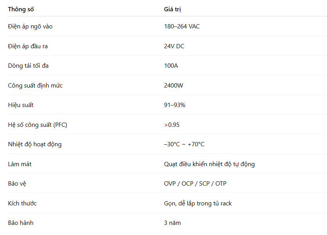Viewport: 327px width, 235px height.
Task: Click the "Nhiệt độ hoạt động" label
Action: pyautogui.click(x=35, y=144)
